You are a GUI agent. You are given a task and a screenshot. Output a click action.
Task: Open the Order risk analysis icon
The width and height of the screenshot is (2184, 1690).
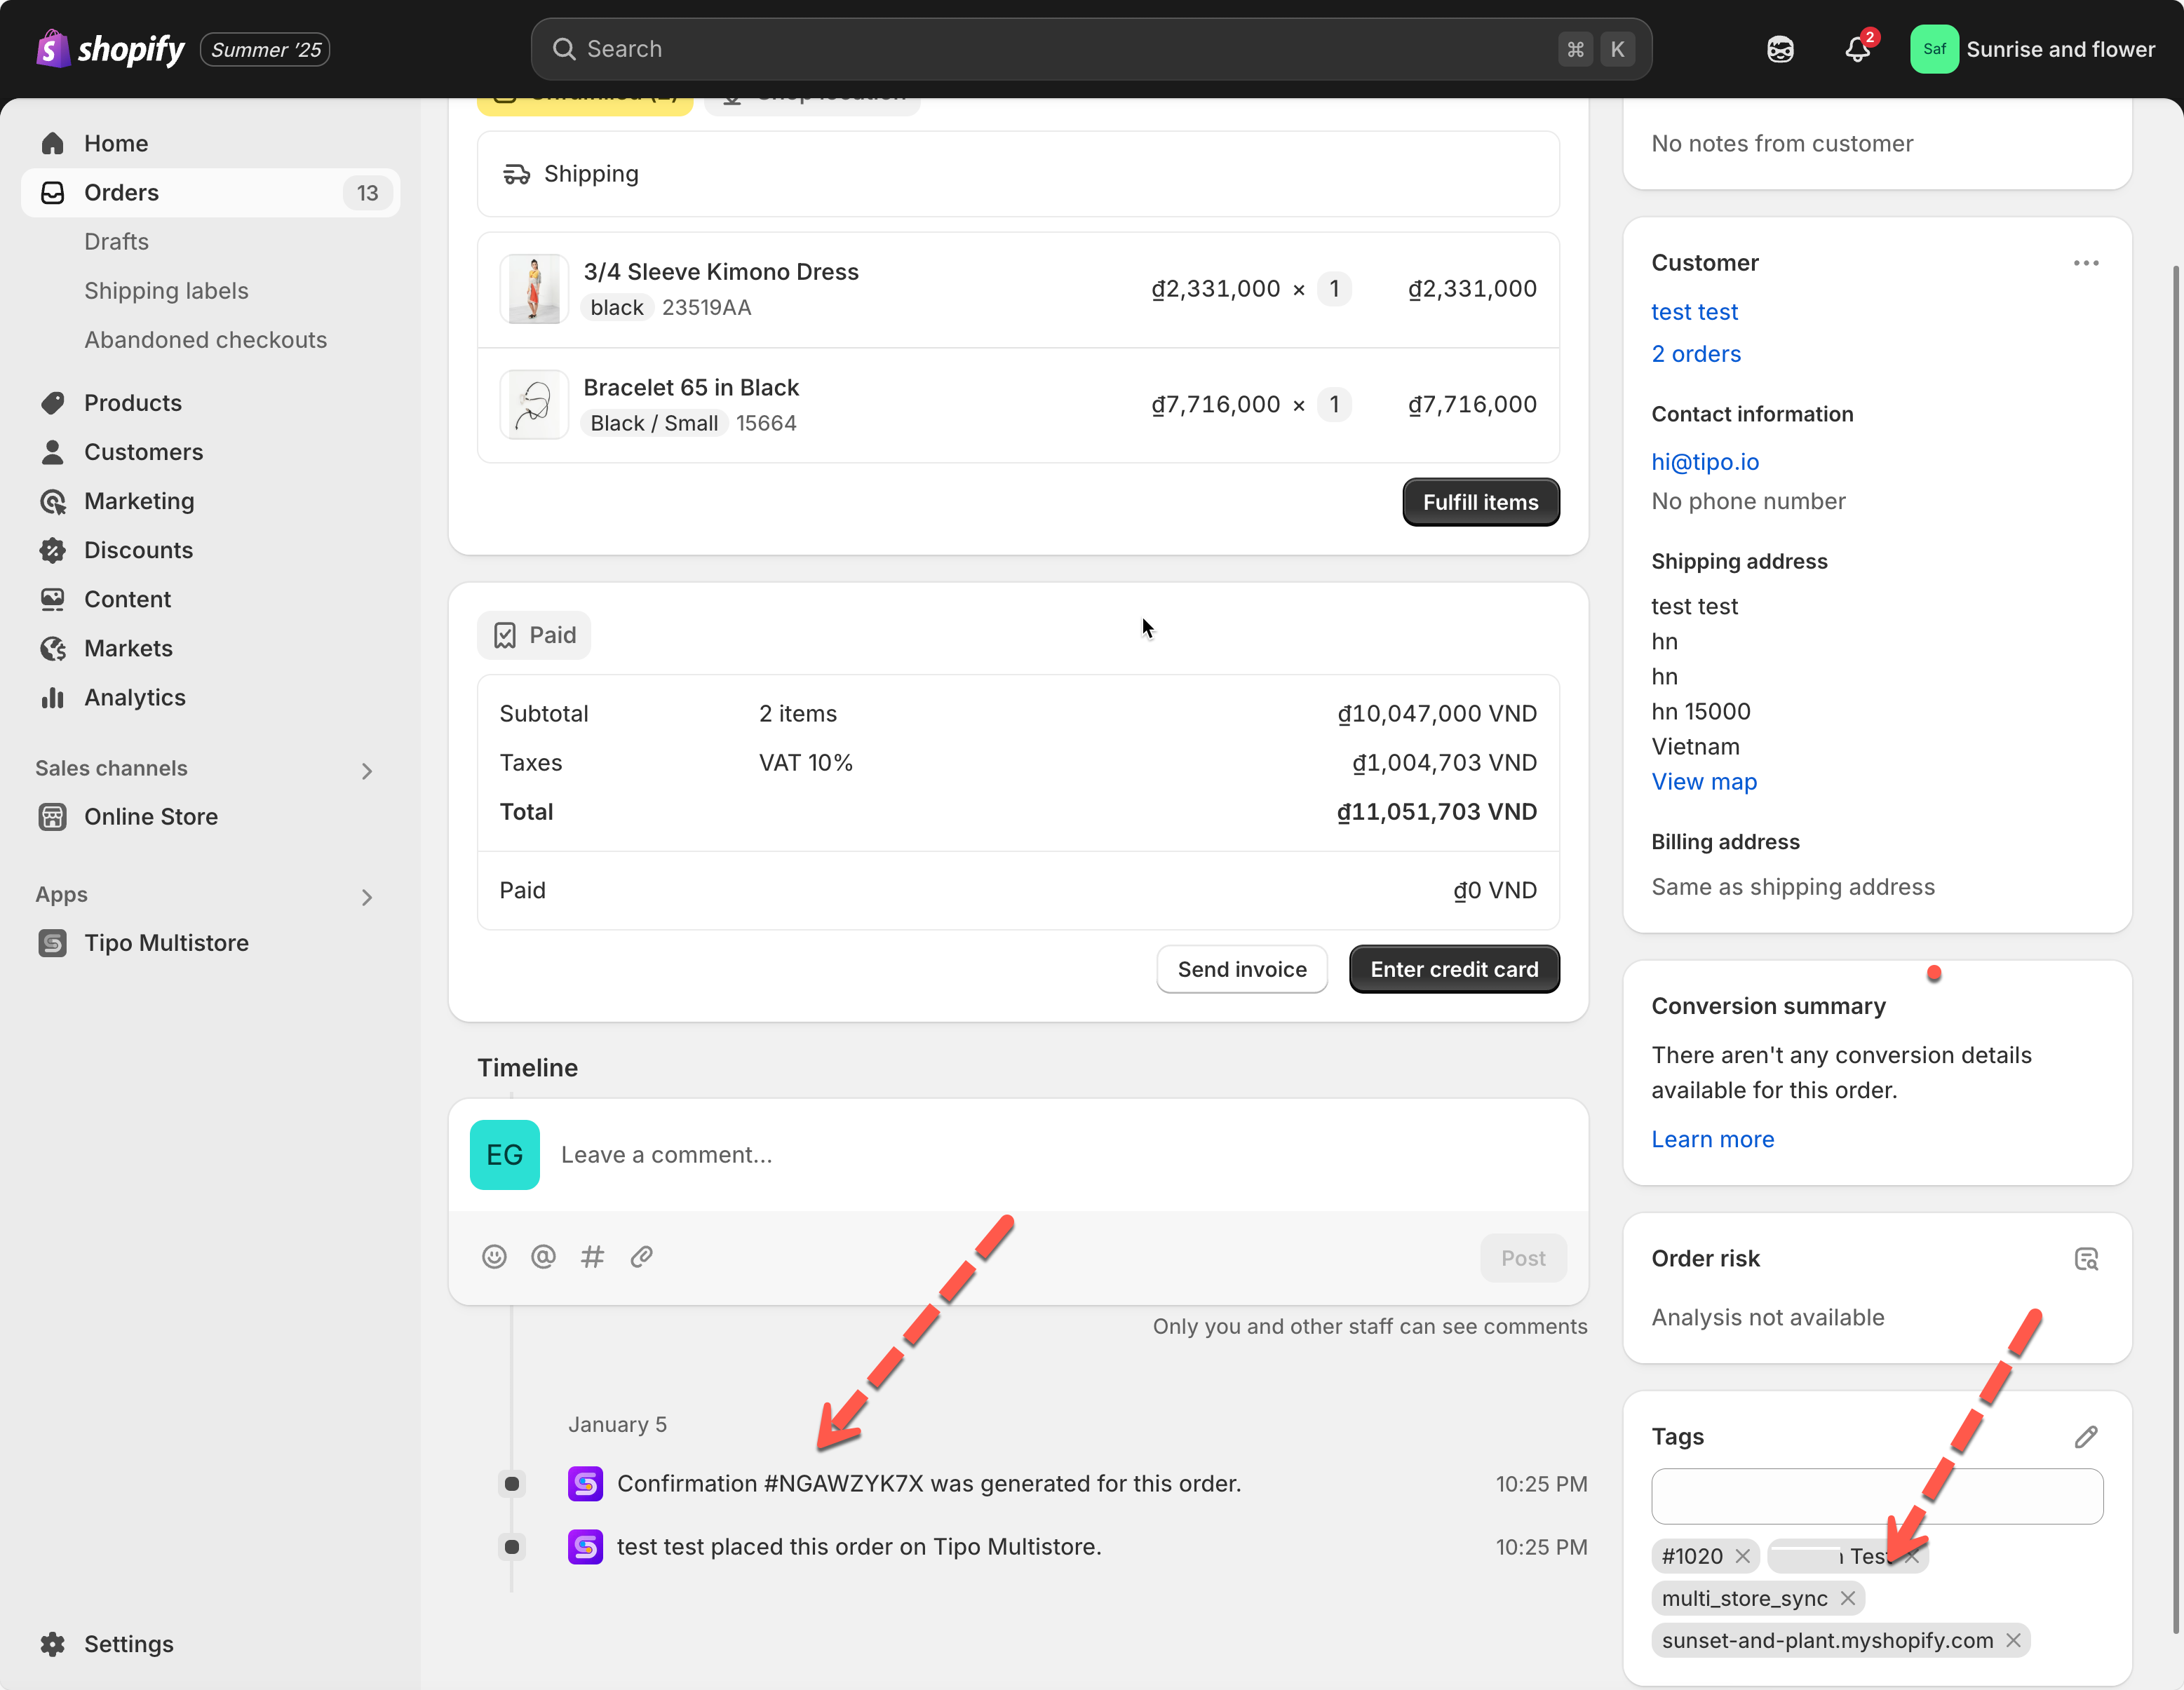(x=2086, y=1259)
